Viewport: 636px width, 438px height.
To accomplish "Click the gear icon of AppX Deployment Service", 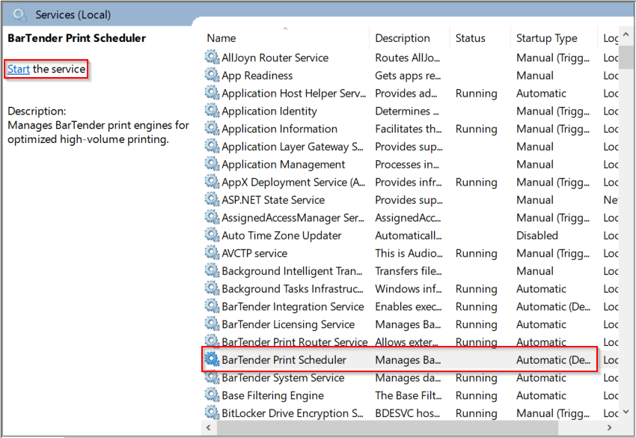I will coord(212,182).
